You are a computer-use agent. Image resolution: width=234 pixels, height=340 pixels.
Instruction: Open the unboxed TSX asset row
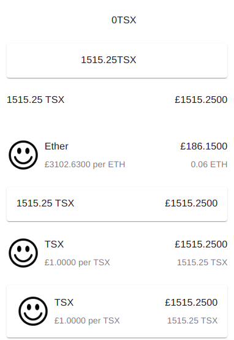tap(117, 253)
